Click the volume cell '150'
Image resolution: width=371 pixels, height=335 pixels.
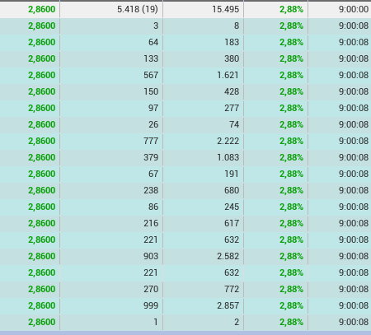[111, 91]
